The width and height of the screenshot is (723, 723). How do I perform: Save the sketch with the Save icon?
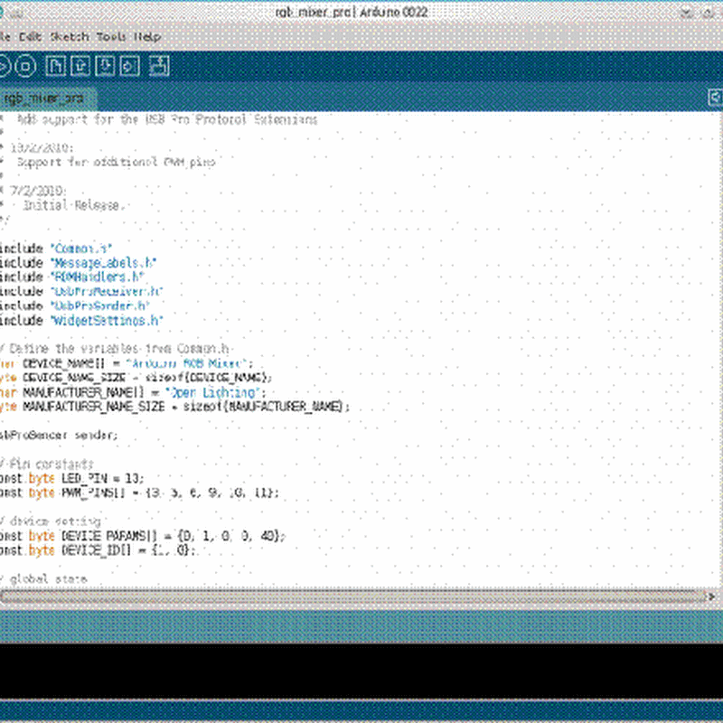click(105, 66)
